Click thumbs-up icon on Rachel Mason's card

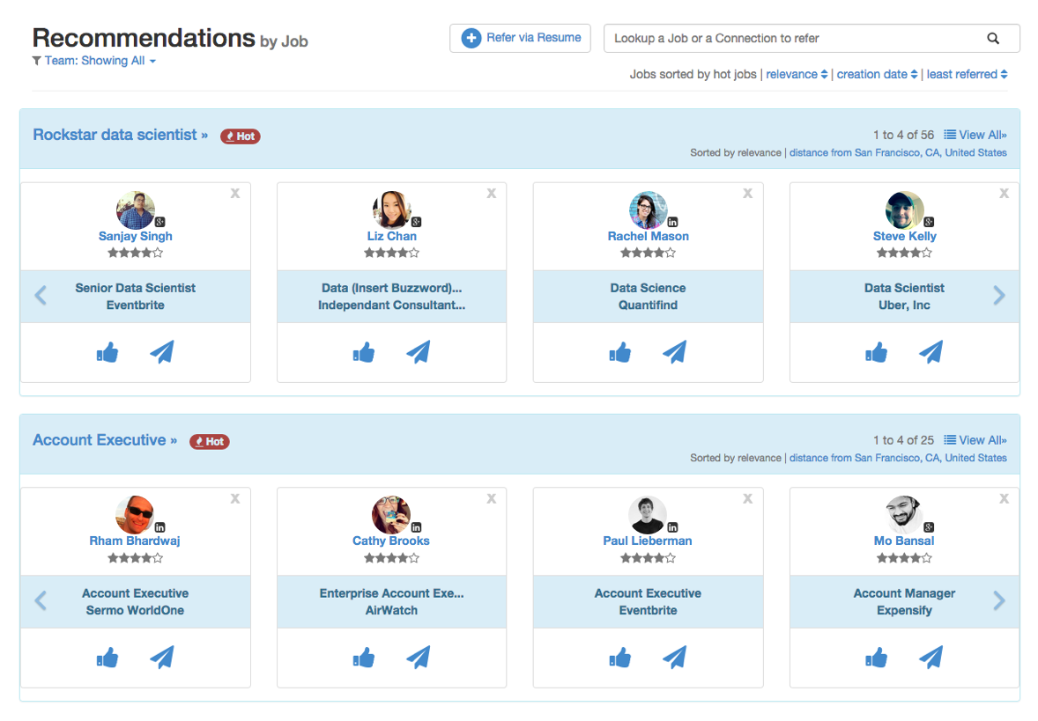point(620,353)
